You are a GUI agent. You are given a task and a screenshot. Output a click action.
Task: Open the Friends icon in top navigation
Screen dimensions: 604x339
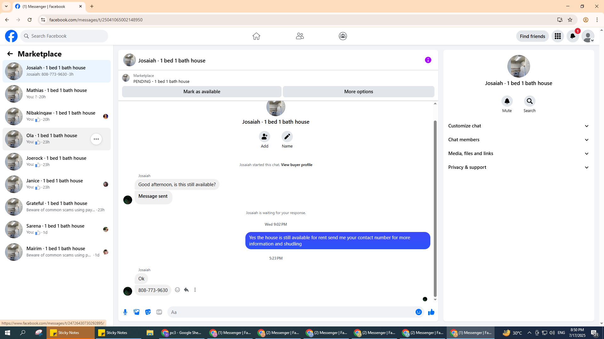[x=300, y=36]
